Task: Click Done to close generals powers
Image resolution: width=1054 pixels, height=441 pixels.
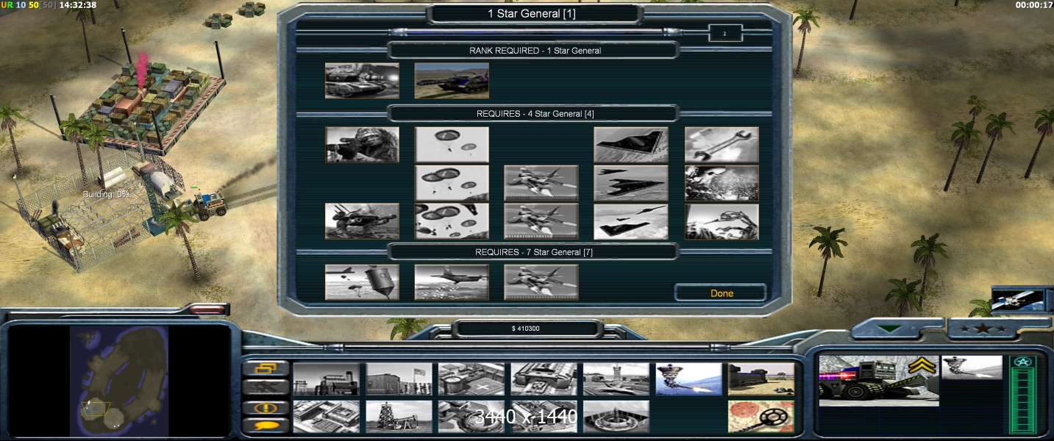Action: [721, 293]
